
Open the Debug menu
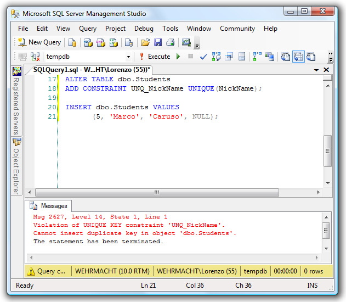tap(144, 29)
